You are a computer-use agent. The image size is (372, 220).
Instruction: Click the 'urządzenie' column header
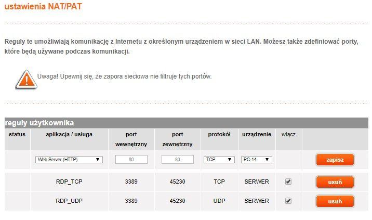click(257, 134)
